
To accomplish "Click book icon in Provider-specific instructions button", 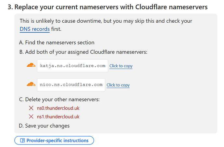I will pyautogui.click(x=22, y=141).
